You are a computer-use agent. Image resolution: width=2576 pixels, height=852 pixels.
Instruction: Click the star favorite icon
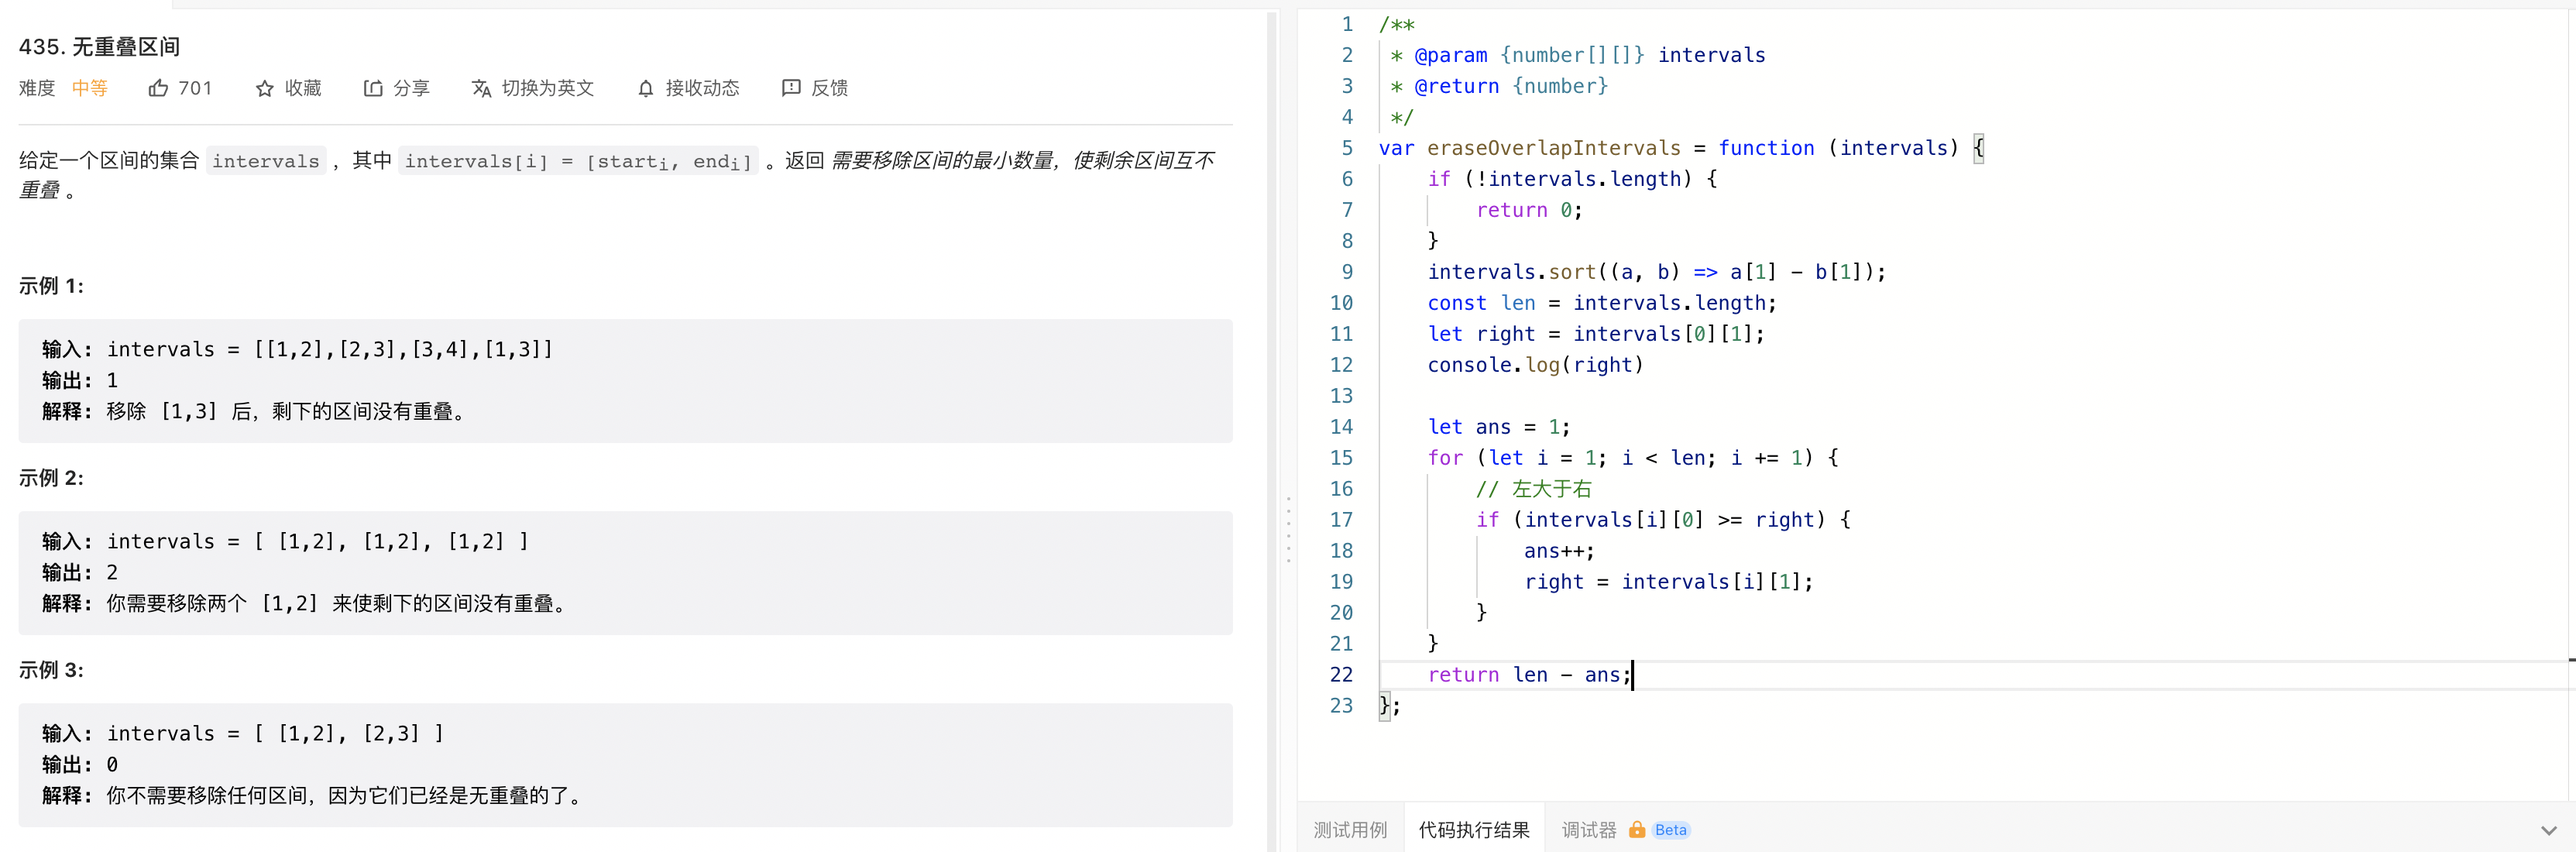click(264, 88)
